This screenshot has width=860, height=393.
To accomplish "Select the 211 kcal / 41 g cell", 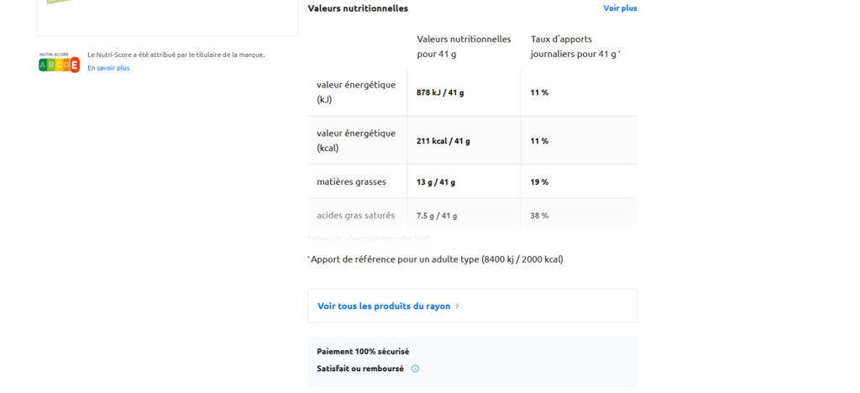I will (x=443, y=141).
